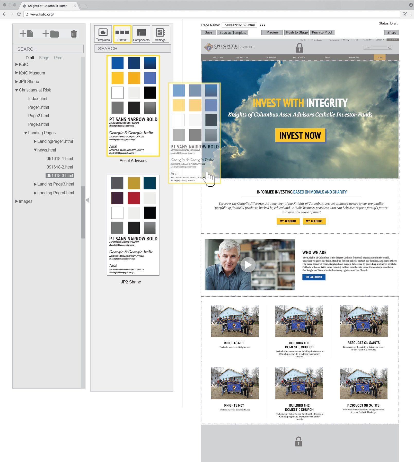Select 091618-3.html in file tree

[x=60, y=175]
